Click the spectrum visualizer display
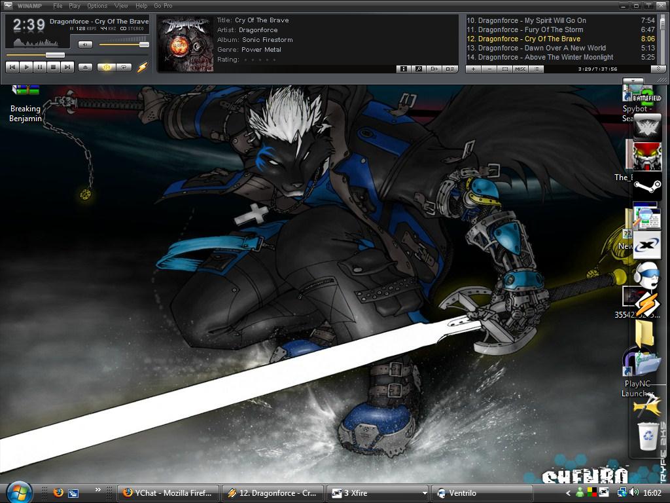This screenshot has width=670, height=503. coord(37,42)
